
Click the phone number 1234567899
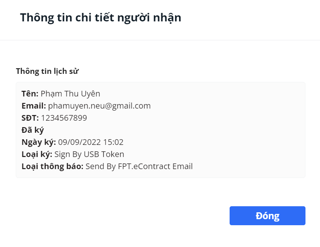point(64,118)
